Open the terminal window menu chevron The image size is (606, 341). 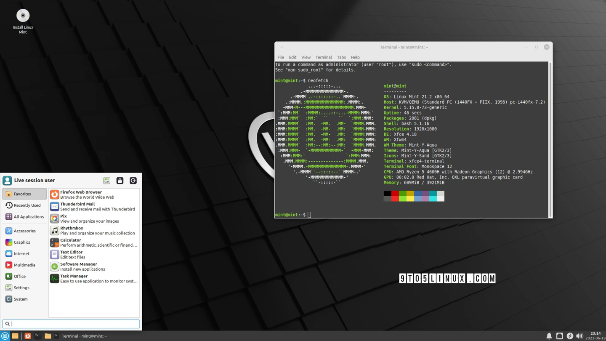click(x=282, y=47)
